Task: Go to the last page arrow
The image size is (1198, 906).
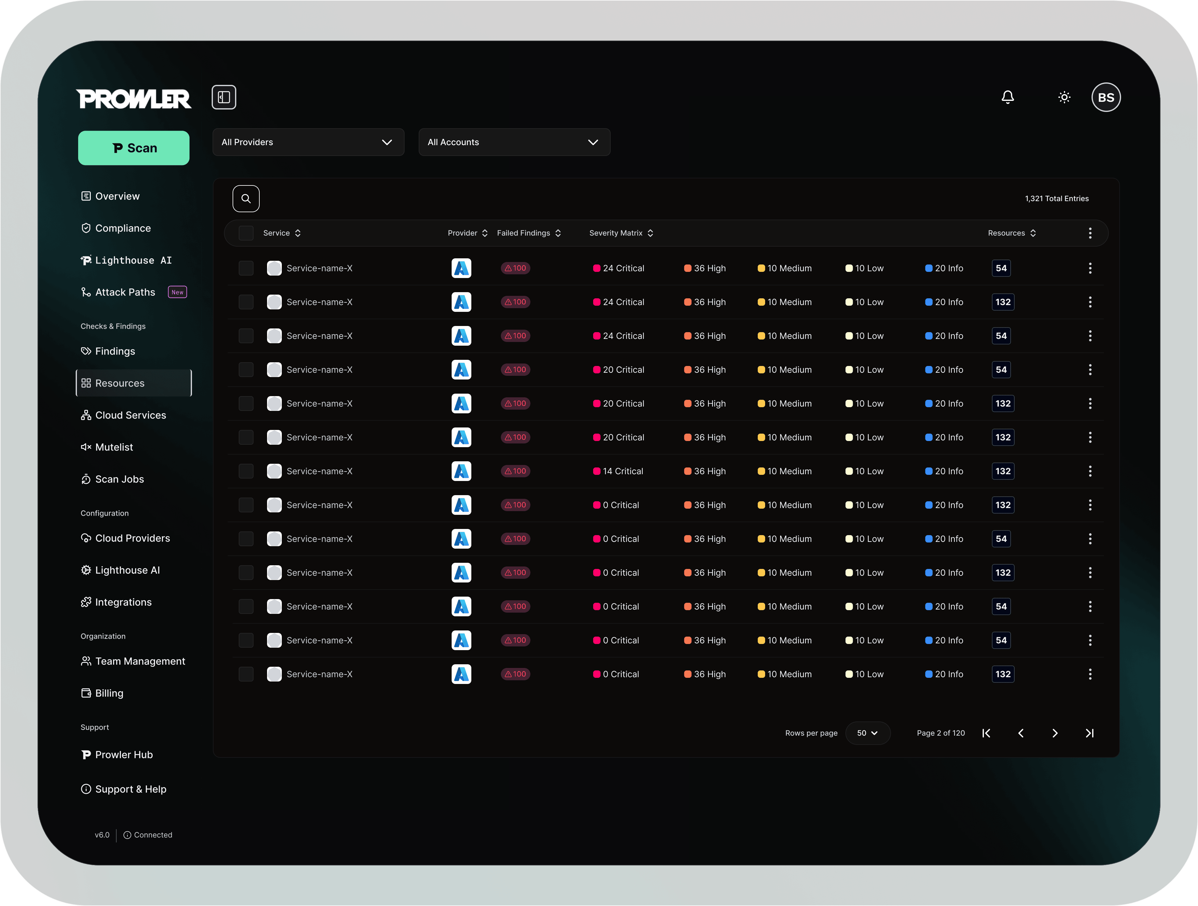Action: pyautogui.click(x=1090, y=733)
